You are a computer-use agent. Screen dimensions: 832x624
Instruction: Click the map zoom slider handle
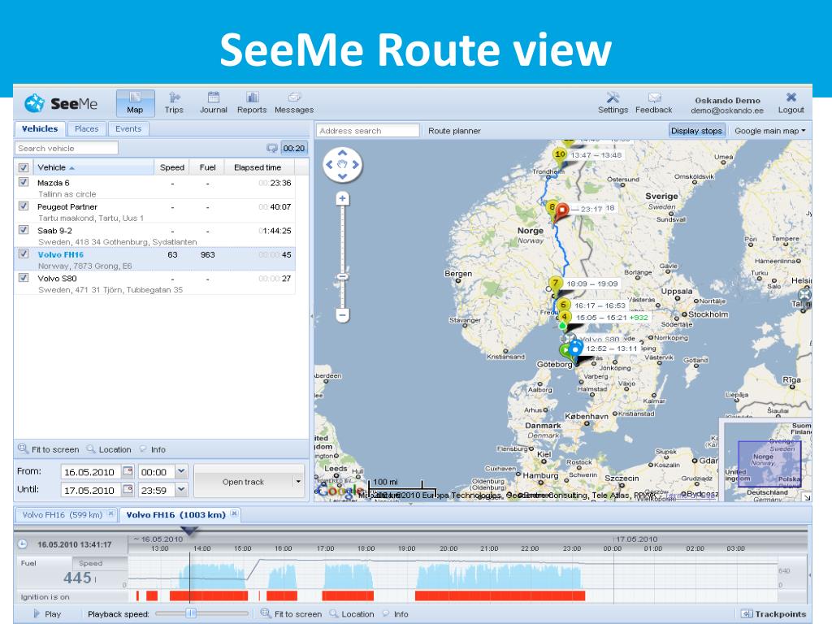pos(342,276)
